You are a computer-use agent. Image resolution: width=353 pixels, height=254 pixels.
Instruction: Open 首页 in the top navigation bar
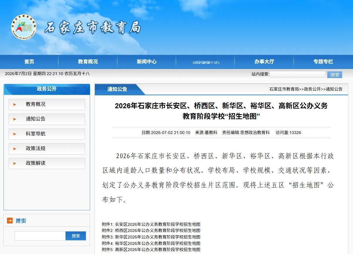[29, 62]
